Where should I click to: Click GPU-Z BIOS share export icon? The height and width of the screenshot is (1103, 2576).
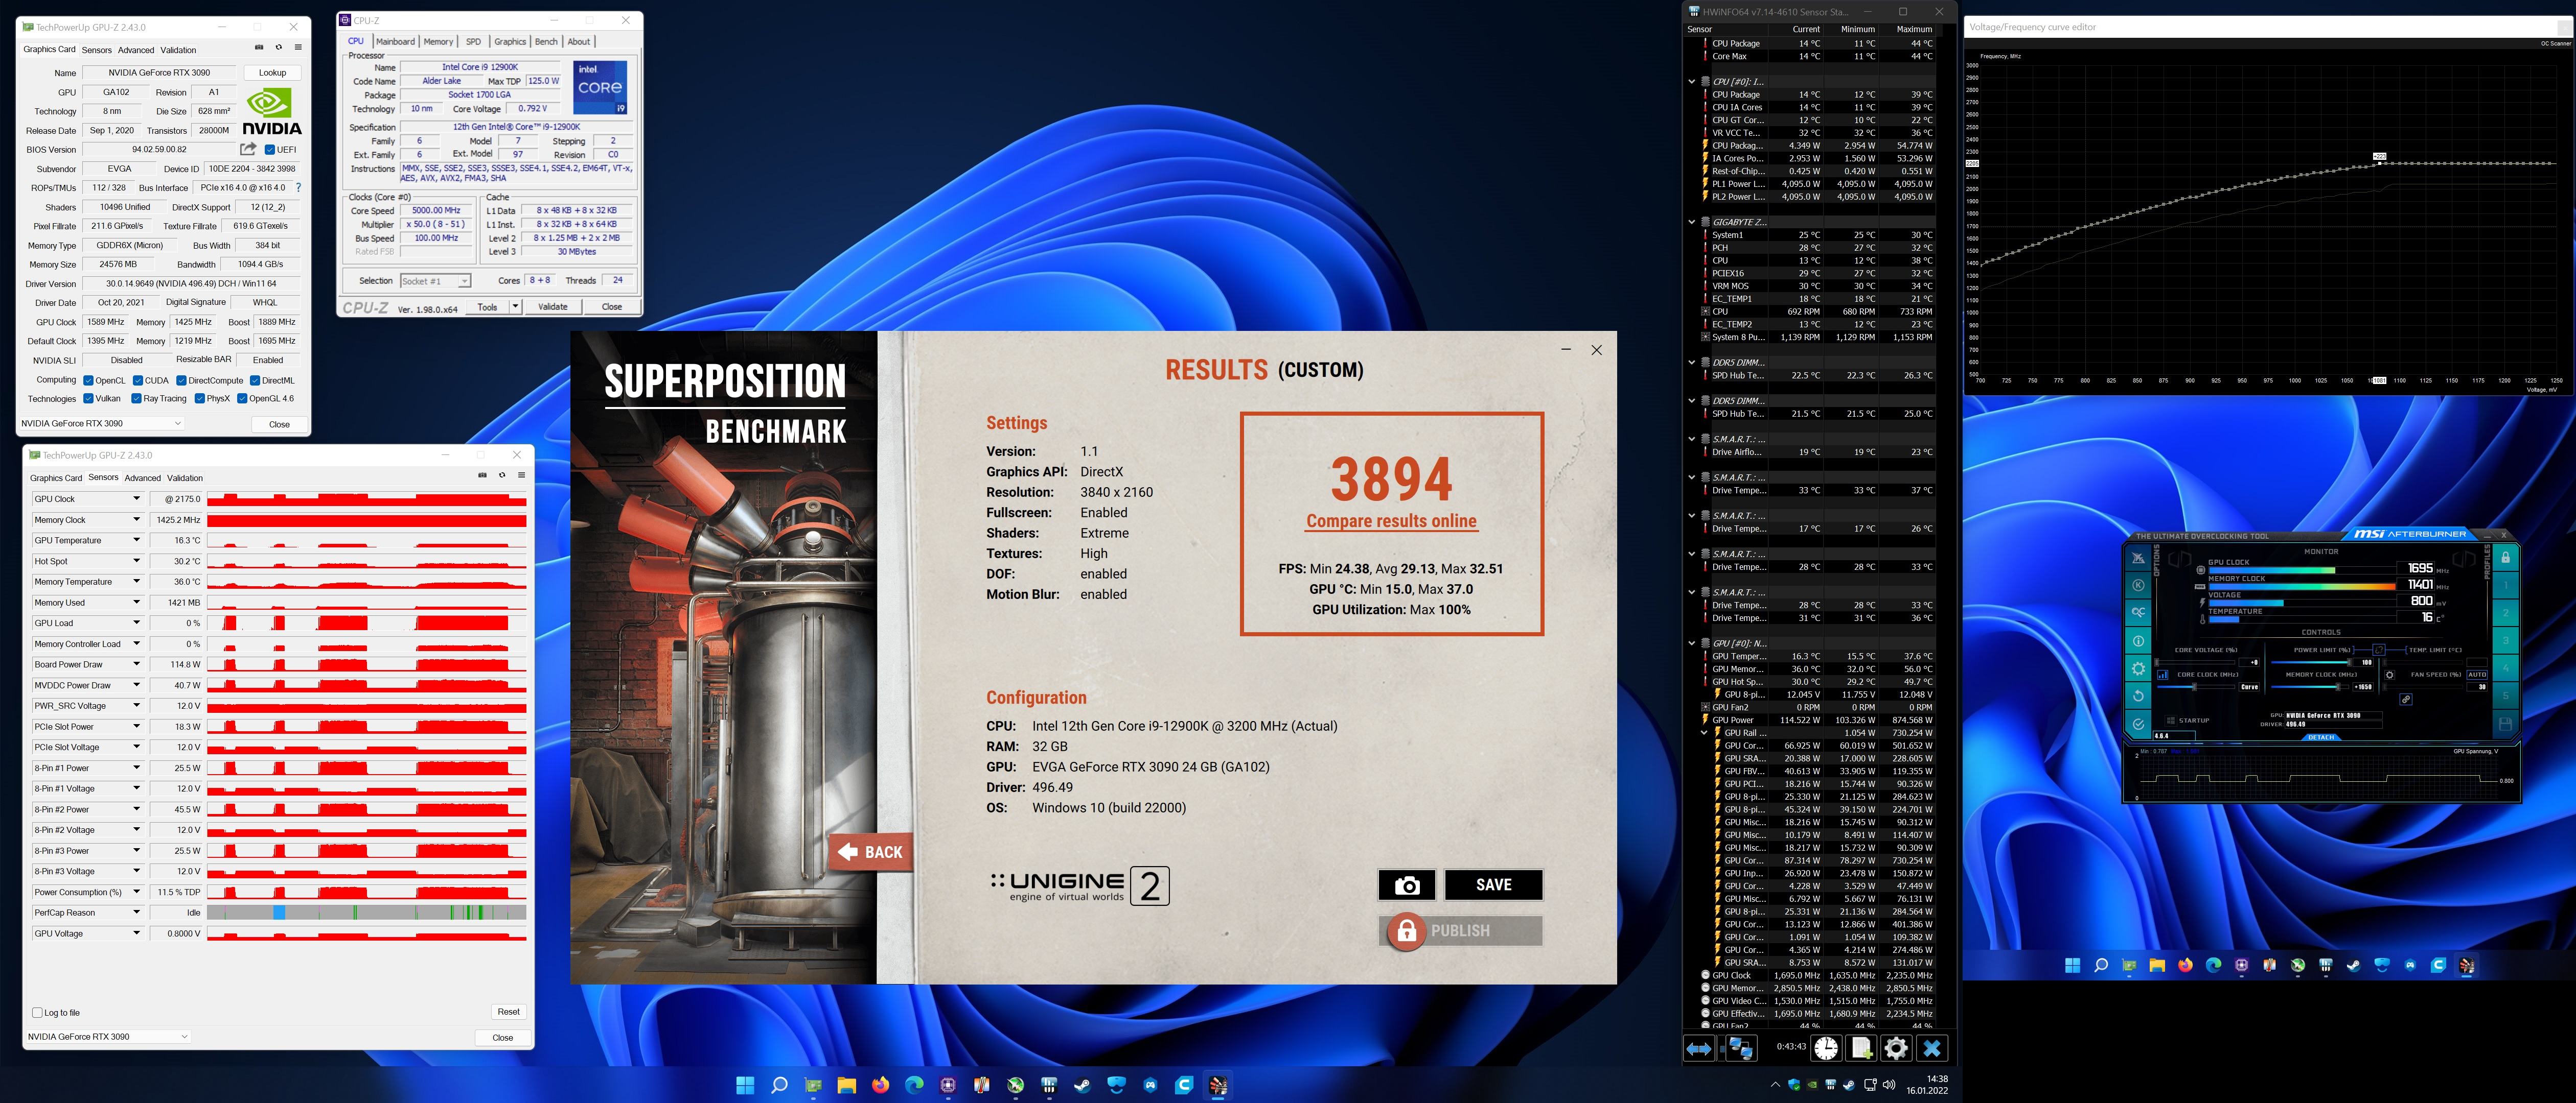click(x=248, y=149)
